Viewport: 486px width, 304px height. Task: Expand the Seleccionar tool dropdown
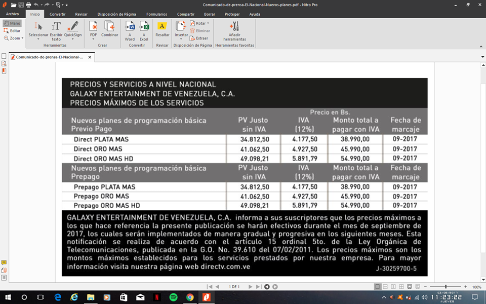coord(38,39)
